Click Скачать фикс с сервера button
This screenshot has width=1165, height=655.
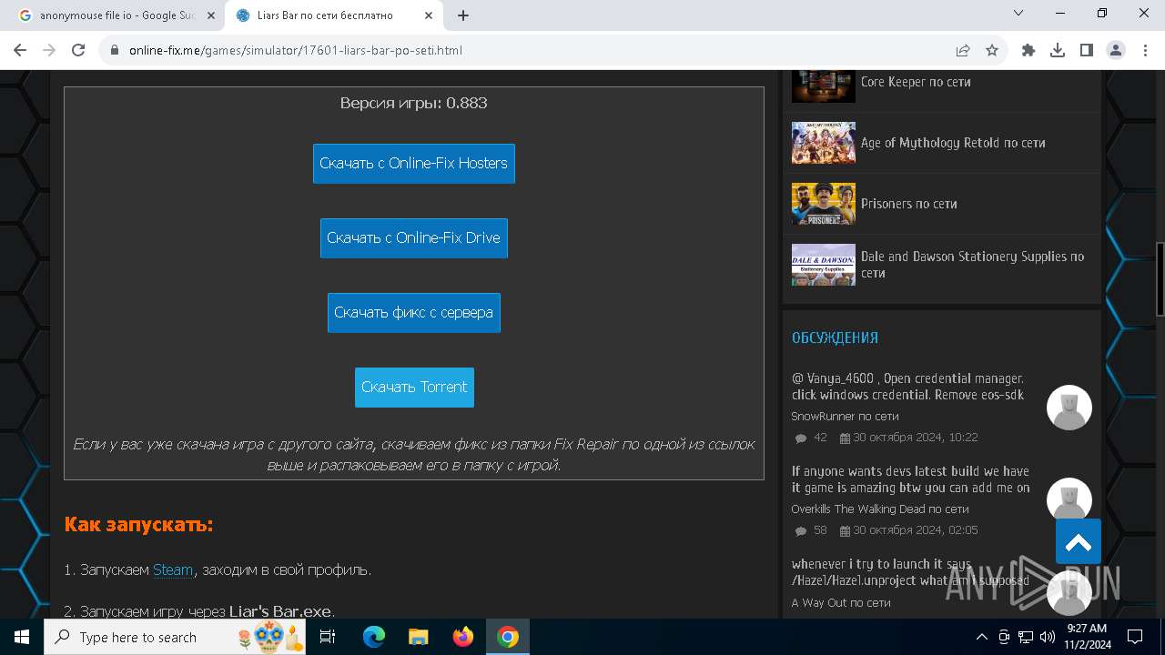[414, 313]
